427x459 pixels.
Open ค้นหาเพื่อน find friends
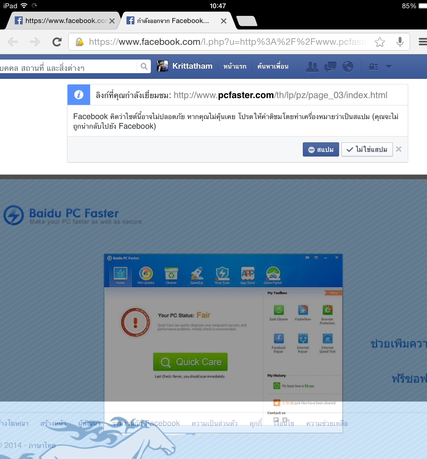273,66
